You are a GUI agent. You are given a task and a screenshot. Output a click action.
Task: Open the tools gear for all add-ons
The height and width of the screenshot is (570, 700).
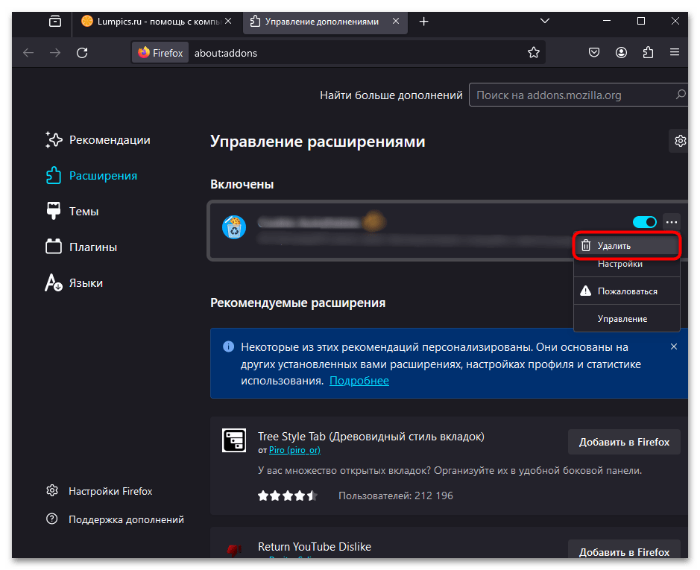pyautogui.click(x=679, y=141)
